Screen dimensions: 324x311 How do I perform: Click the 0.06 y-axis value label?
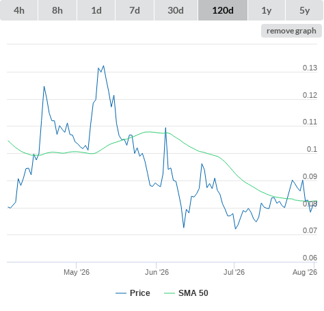(x=310, y=258)
